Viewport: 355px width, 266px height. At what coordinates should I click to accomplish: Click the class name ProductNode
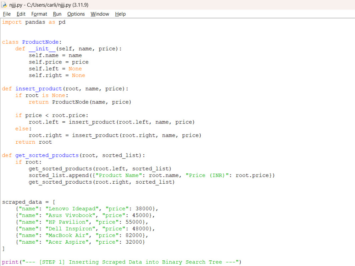pos(40,42)
